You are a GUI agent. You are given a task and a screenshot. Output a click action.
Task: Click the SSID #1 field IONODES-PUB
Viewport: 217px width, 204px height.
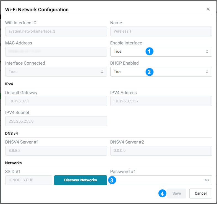point(28,180)
